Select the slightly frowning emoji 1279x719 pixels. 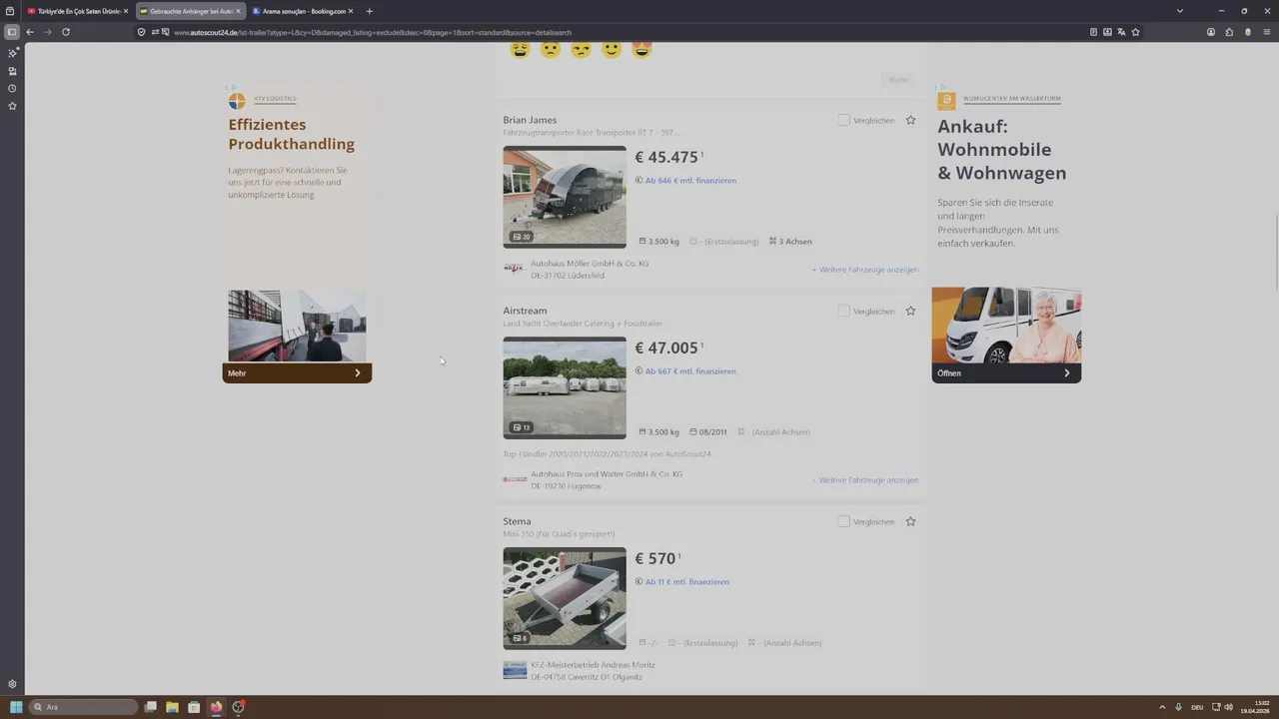pyautogui.click(x=551, y=49)
